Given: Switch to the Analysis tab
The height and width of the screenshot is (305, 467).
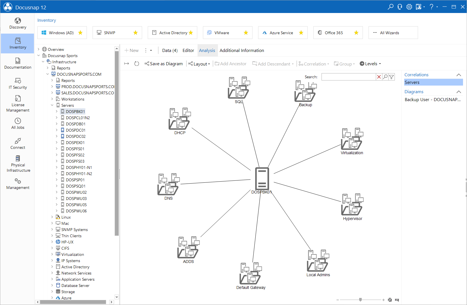Looking at the screenshot, I should pyautogui.click(x=207, y=50).
